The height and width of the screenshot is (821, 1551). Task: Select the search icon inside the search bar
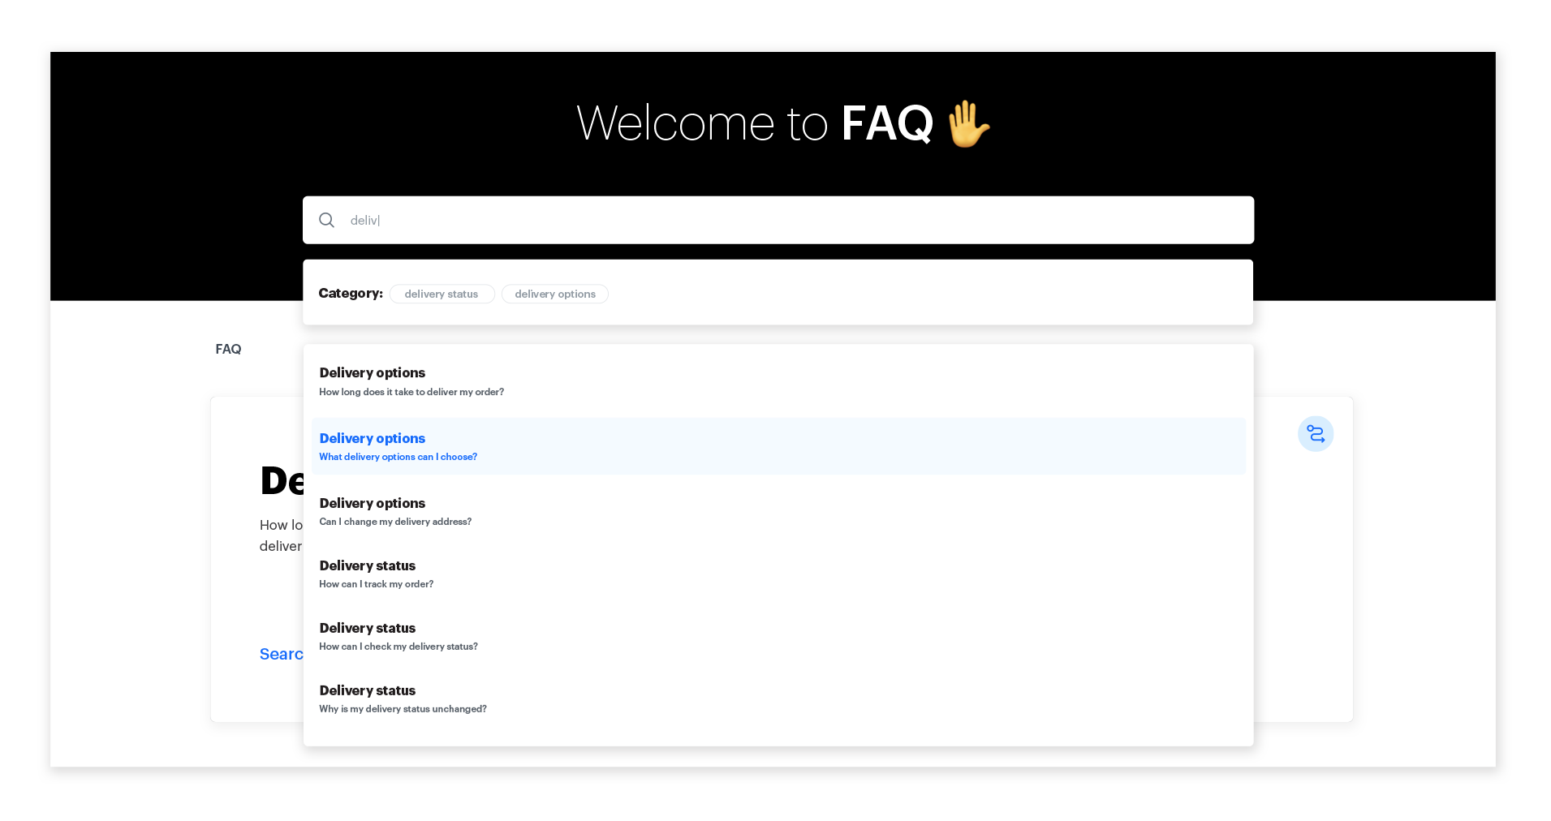point(326,220)
